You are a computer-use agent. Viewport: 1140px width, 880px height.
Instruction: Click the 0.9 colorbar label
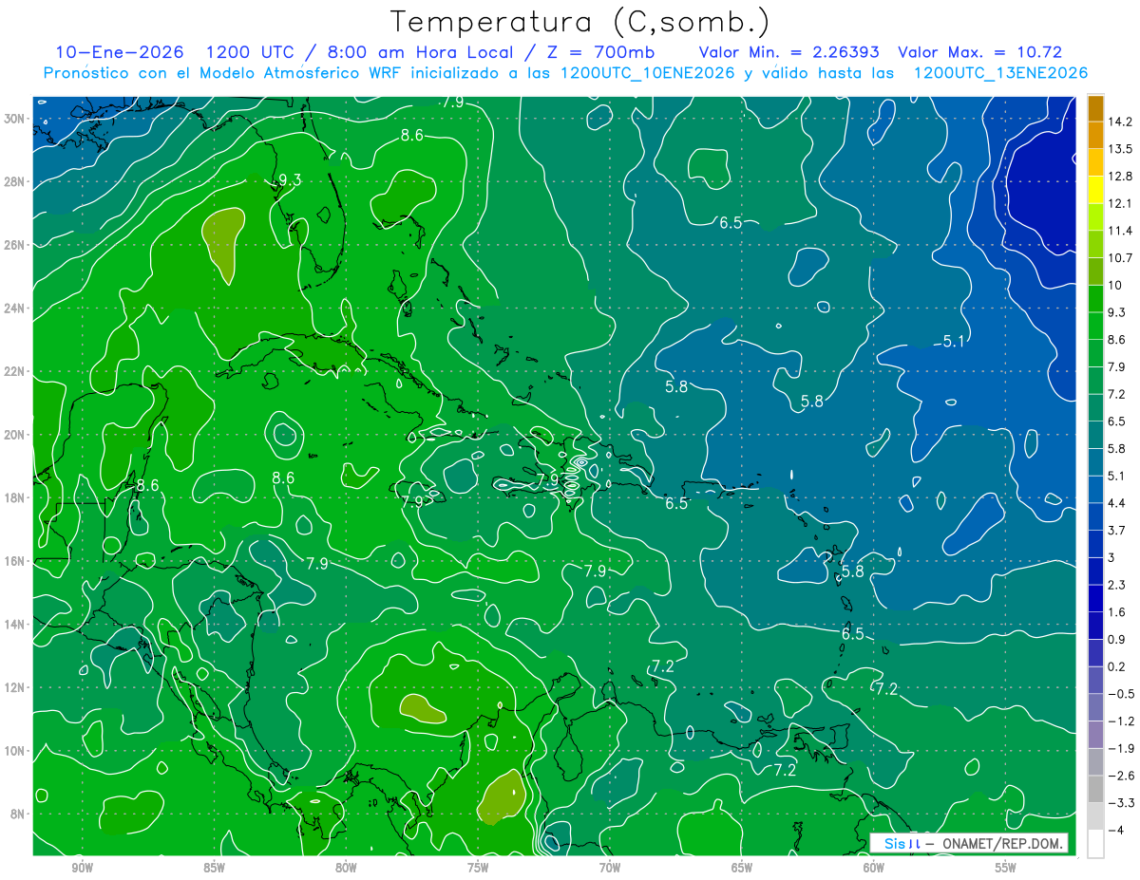1117,639
